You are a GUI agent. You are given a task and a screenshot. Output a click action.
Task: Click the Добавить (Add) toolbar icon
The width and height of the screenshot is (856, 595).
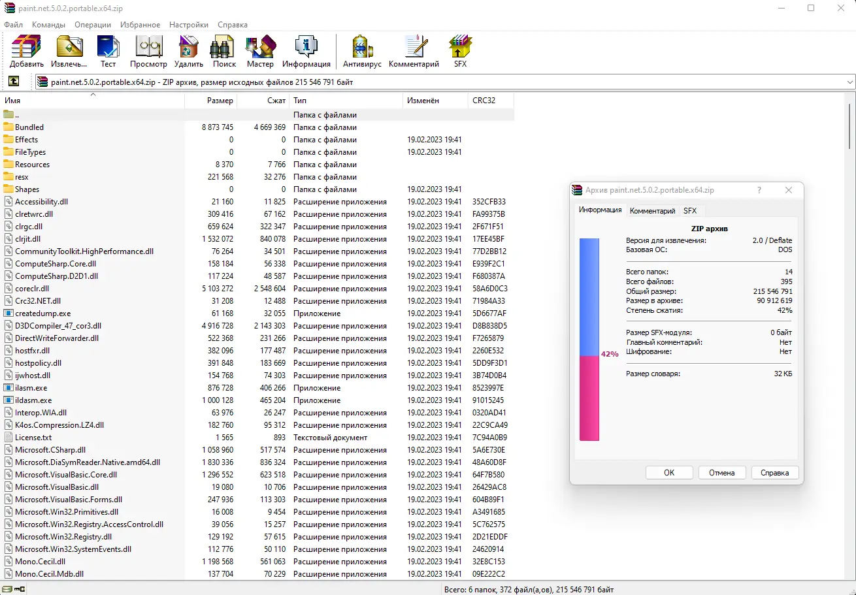(x=27, y=47)
